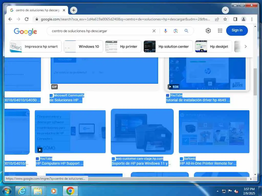262x196 pixels.
Task: Open a new tab
Action: tap(73, 10)
